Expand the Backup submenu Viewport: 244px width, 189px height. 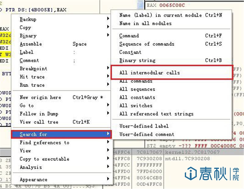(x=28, y=19)
